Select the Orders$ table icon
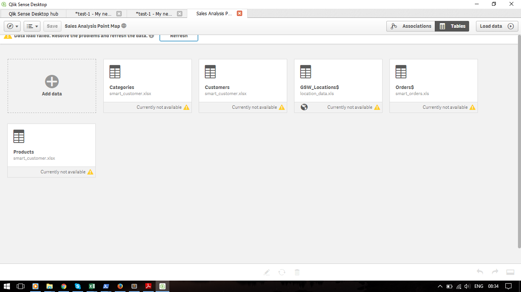The height and width of the screenshot is (292, 521). pyautogui.click(x=401, y=72)
